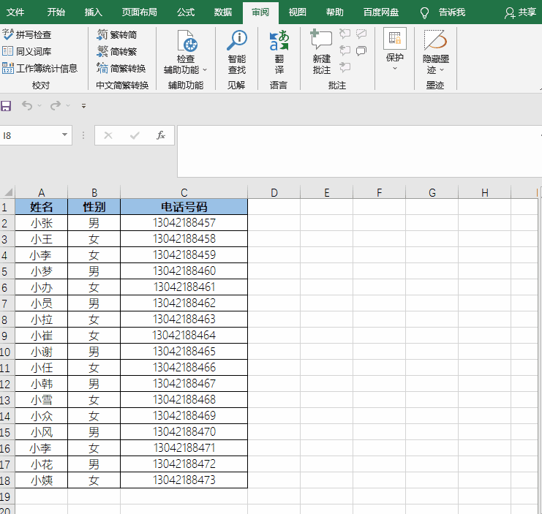This screenshot has width=542, height=514.
Task: Select the 电话号码 header cell
Action: (x=184, y=207)
